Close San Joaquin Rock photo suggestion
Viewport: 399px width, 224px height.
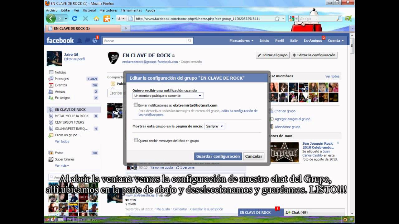(338, 143)
